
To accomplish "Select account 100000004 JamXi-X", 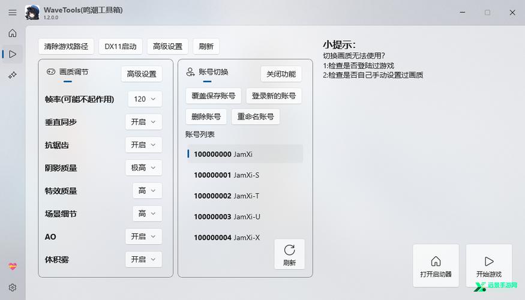I will tap(245, 238).
